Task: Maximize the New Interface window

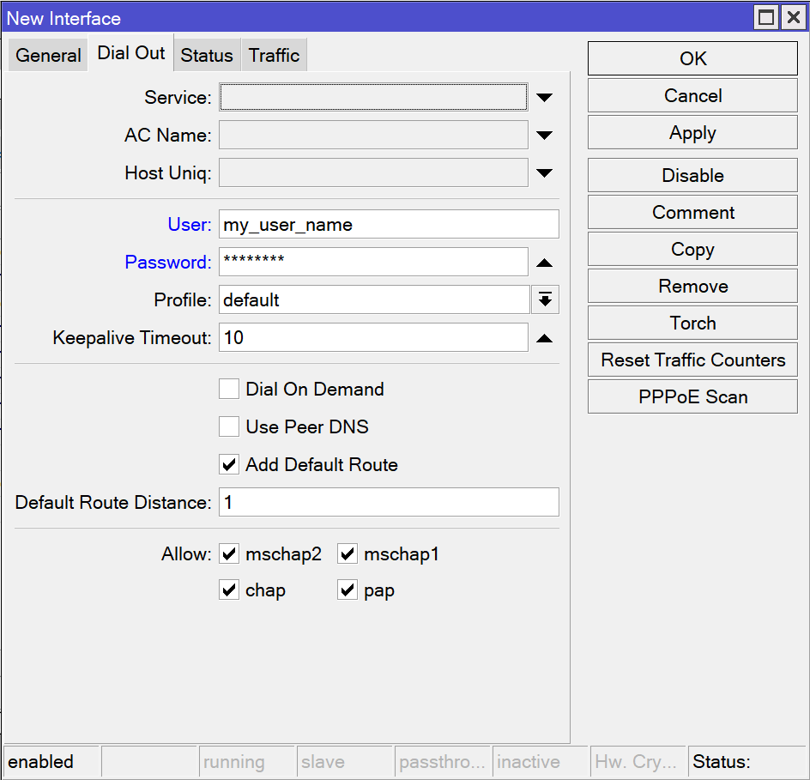Action: [x=766, y=17]
